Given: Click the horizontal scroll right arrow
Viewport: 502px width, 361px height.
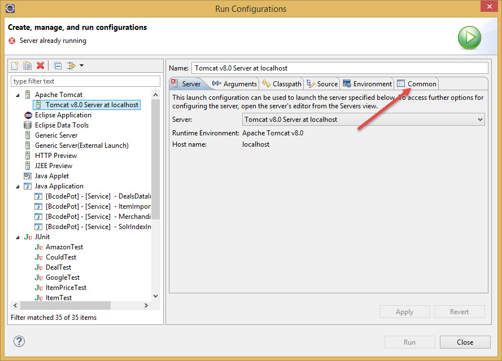Looking at the screenshot, I should 146,305.
